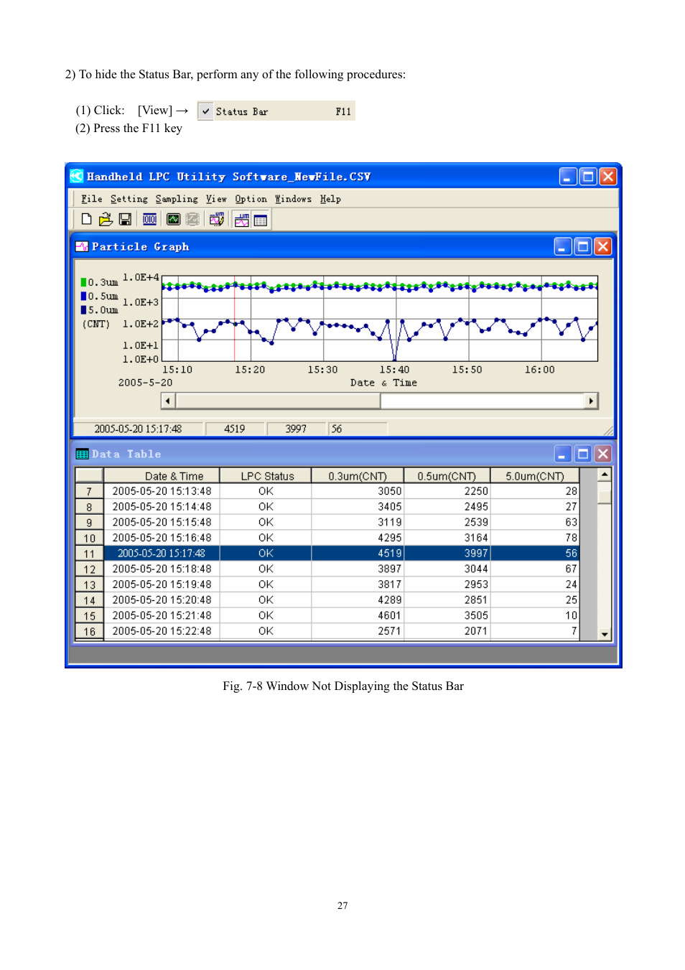
Task: Click the 0.3um value '3897'
Action: click(358, 569)
